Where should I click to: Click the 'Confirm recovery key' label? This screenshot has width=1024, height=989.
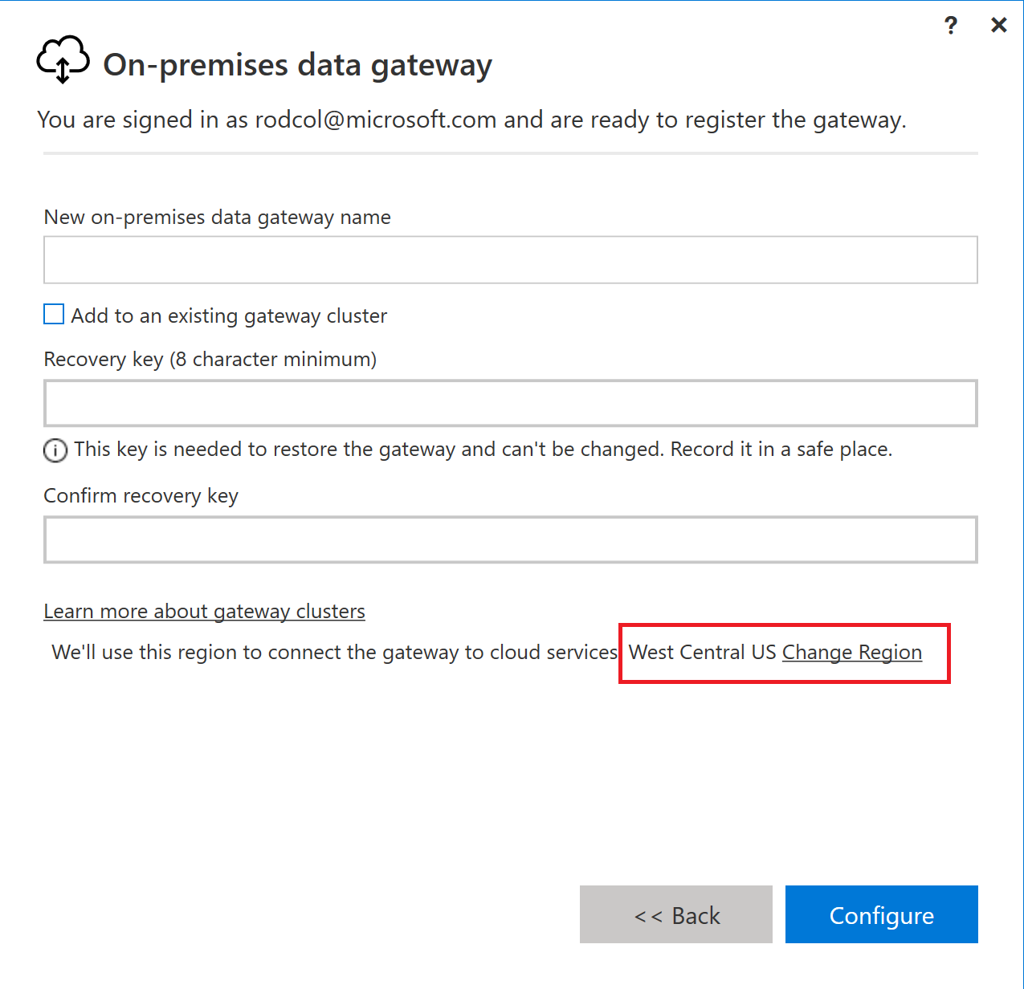coord(141,496)
